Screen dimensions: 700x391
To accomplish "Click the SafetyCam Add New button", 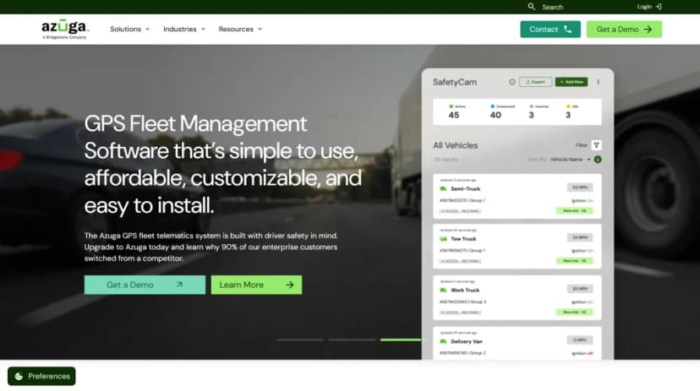I will [x=571, y=82].
